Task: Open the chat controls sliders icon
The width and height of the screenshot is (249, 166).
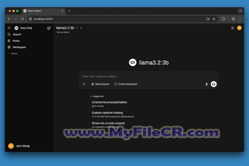Action: coord(232,28)
